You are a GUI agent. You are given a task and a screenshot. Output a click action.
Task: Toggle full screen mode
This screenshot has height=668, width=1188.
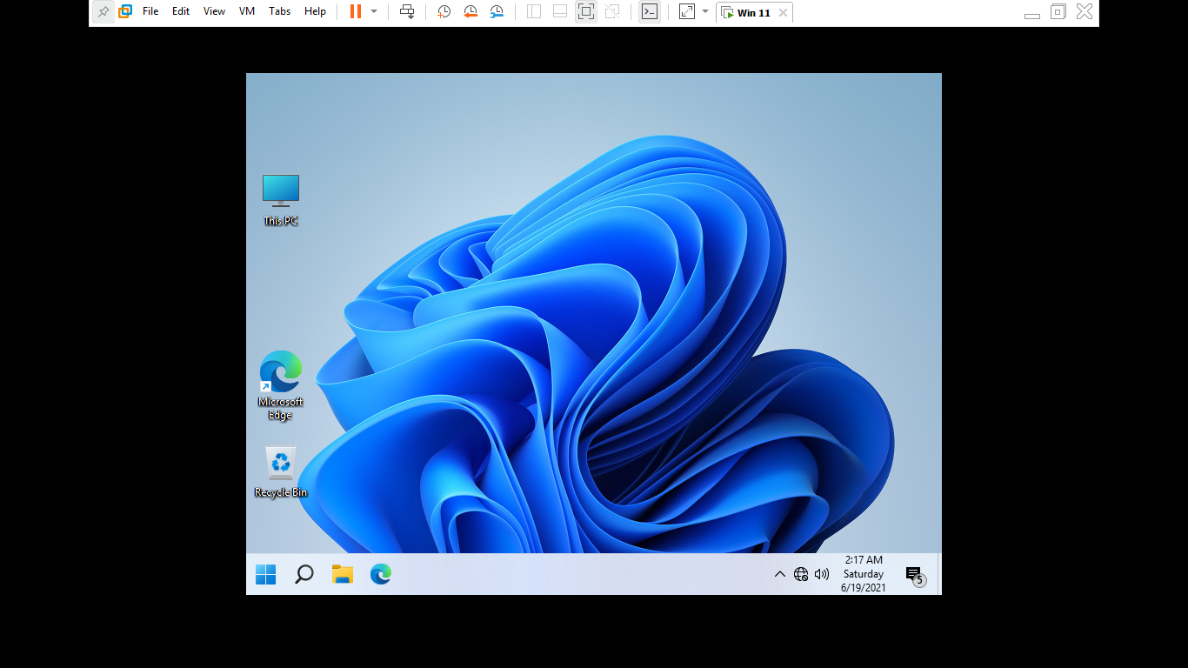tap(586, 12)
